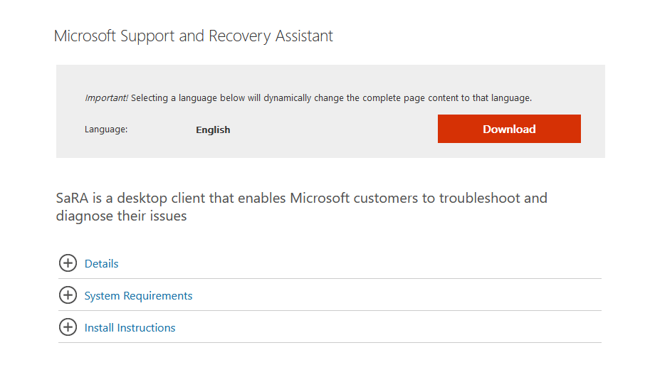Show the Install Instructions section
Screen dimensions: 650x365
tap(130, 327)
